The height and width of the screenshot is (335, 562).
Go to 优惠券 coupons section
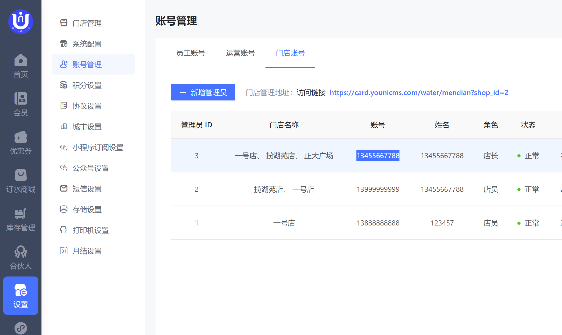coord(21,143)
